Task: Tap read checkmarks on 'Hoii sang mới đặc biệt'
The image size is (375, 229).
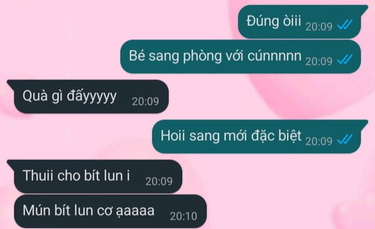Action: pos(345,139)
